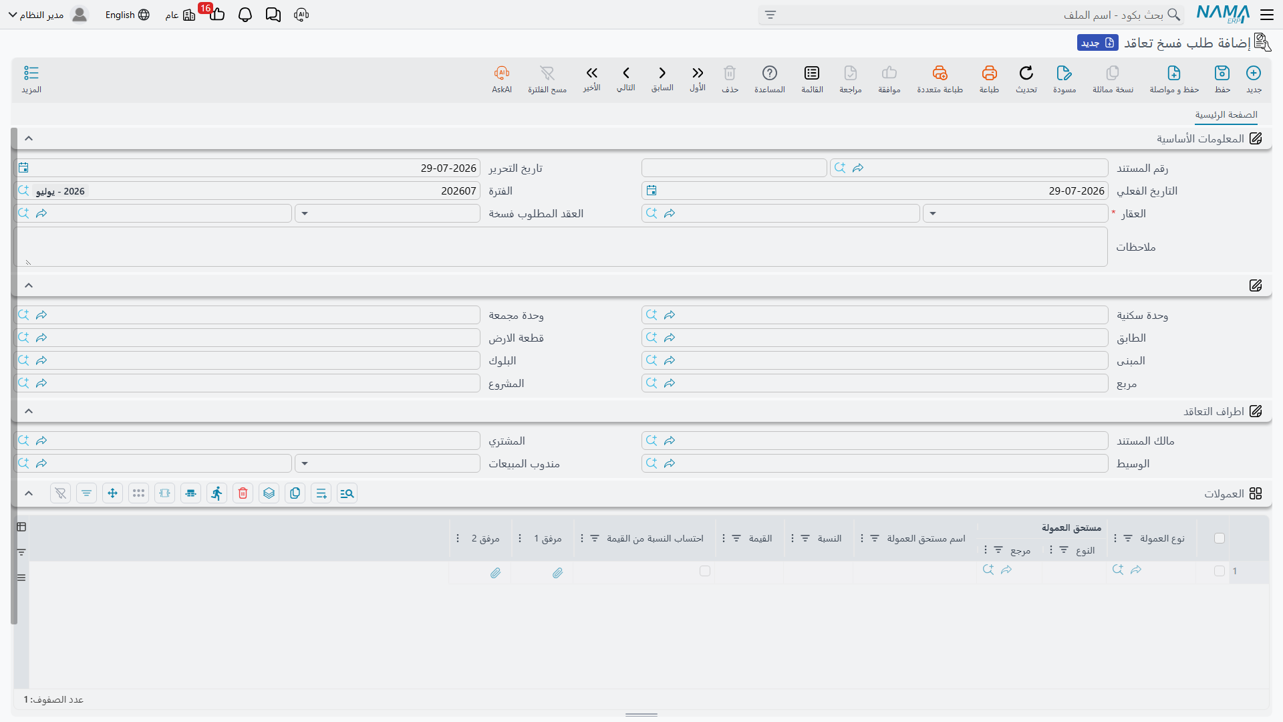Collapse اطراف التعاقد section
The height and width of the screenshot is (722, 1283).
pyautogui.click(x=29, y=411)
